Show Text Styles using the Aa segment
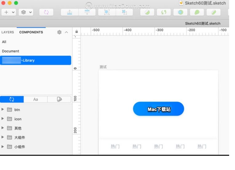 tap(36, 99)
